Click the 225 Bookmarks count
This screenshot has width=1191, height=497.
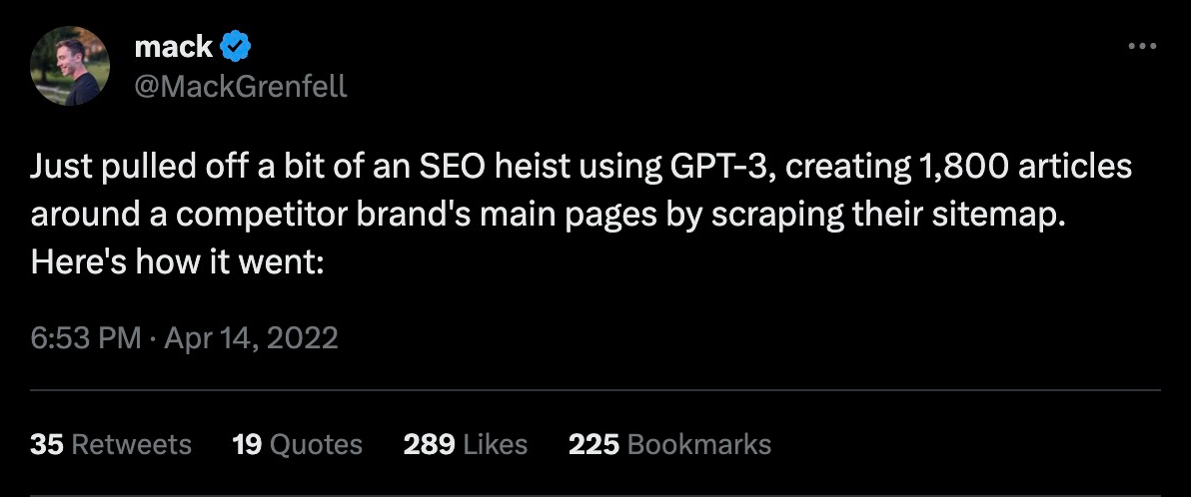click(x=669, y=444)
